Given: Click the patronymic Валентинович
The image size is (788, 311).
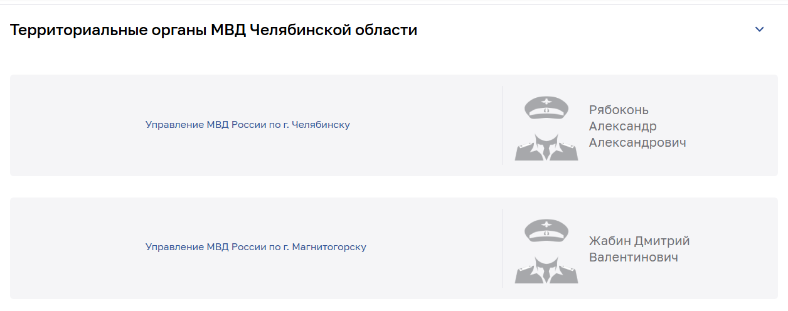Looking at the screenshot, I should pyautogui.click(x=633, y=257).
